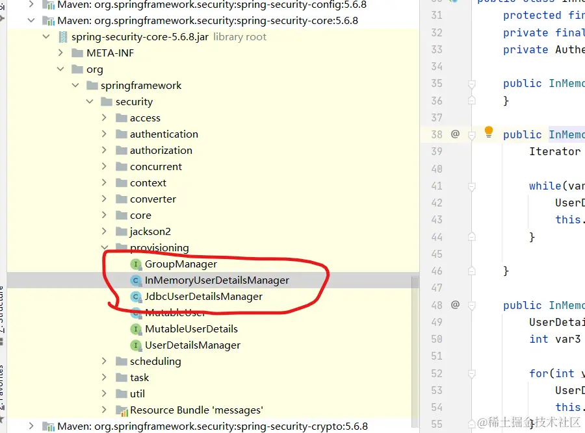The height and width of the screenshot is (433, 585).
Task: Expand the META-INF folder
Action: [60, 53]
